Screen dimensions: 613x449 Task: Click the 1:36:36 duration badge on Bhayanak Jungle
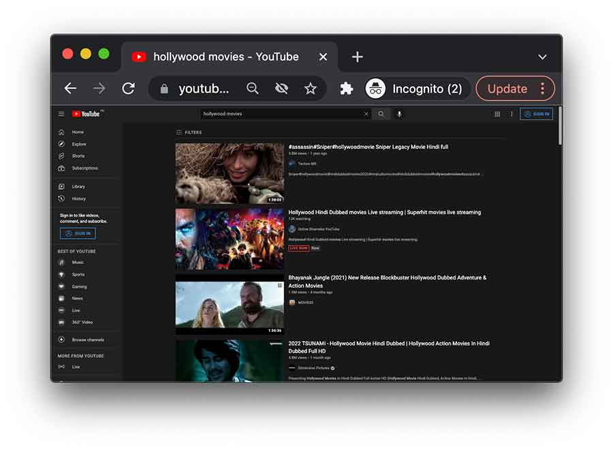(x=274, y=331)
